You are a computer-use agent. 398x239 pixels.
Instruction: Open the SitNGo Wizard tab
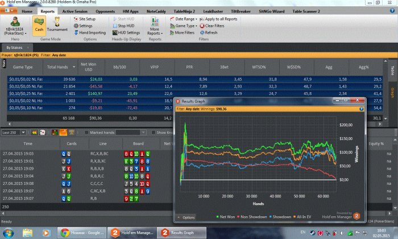271,11
